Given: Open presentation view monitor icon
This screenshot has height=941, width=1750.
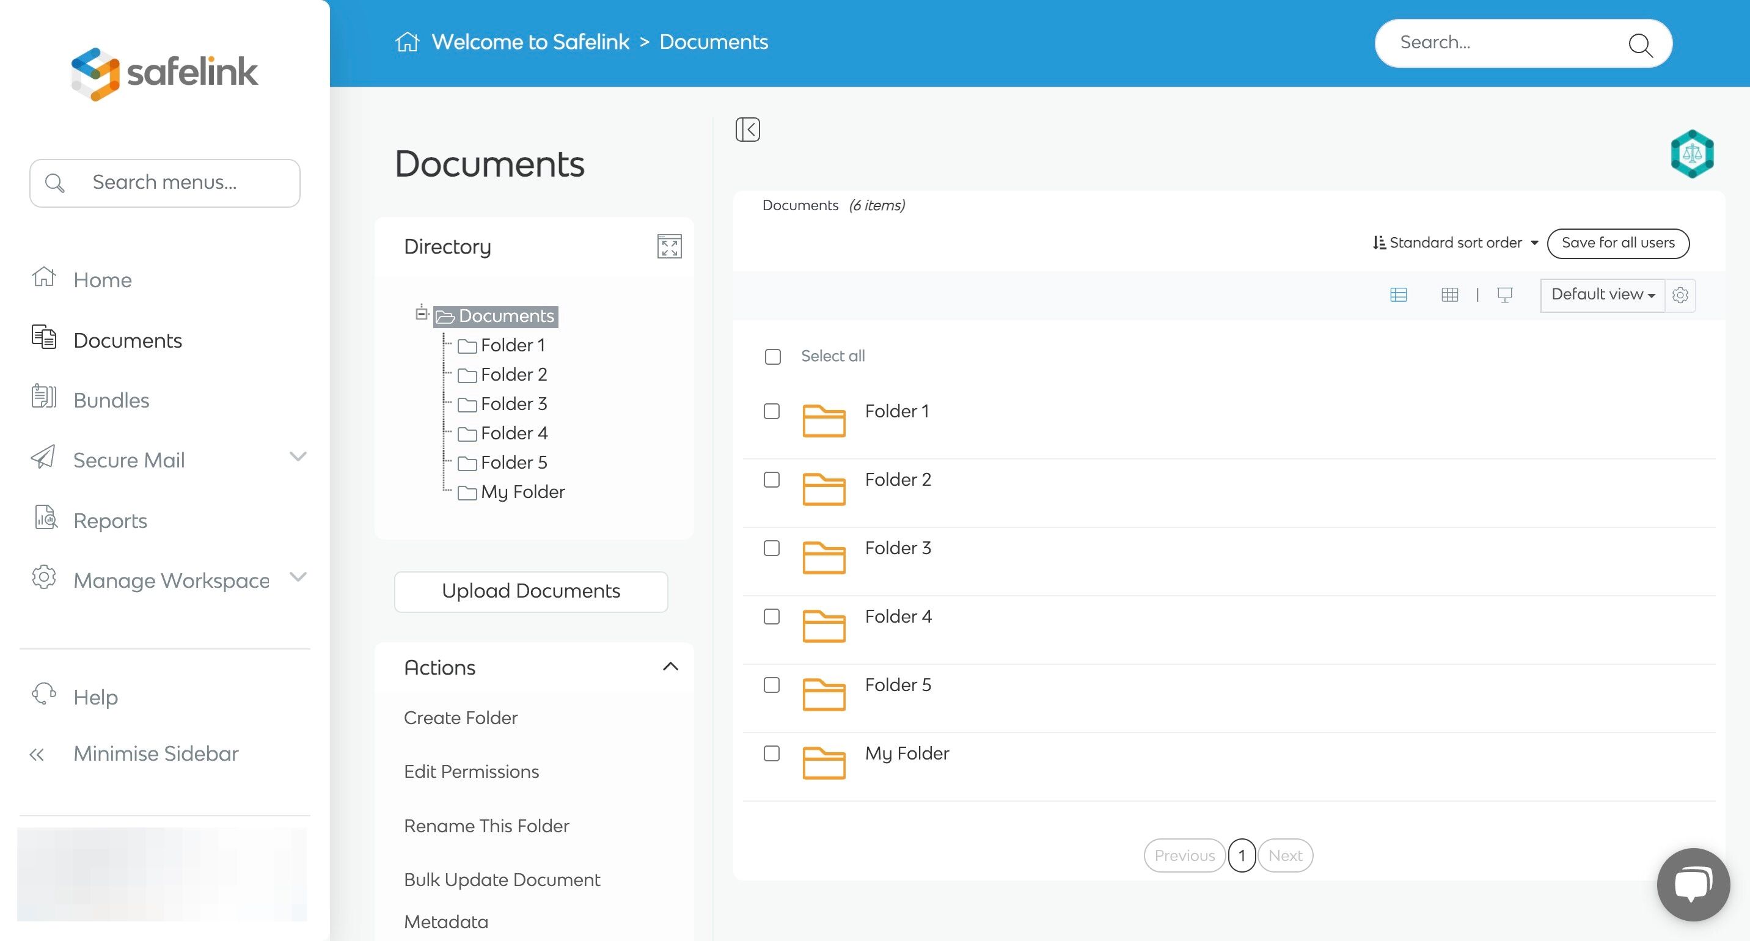Looking at the screenshot, I should pos(1504,295).
